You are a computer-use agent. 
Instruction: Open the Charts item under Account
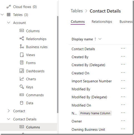coord(28,79)
